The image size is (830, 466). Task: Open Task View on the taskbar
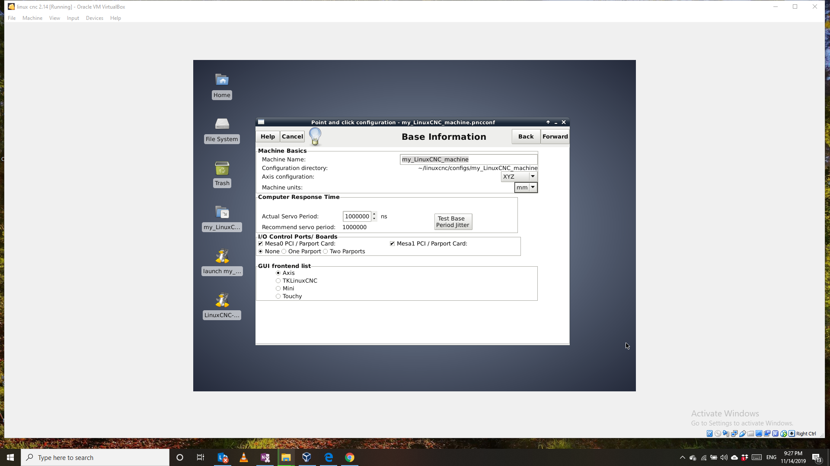point(201,457)
